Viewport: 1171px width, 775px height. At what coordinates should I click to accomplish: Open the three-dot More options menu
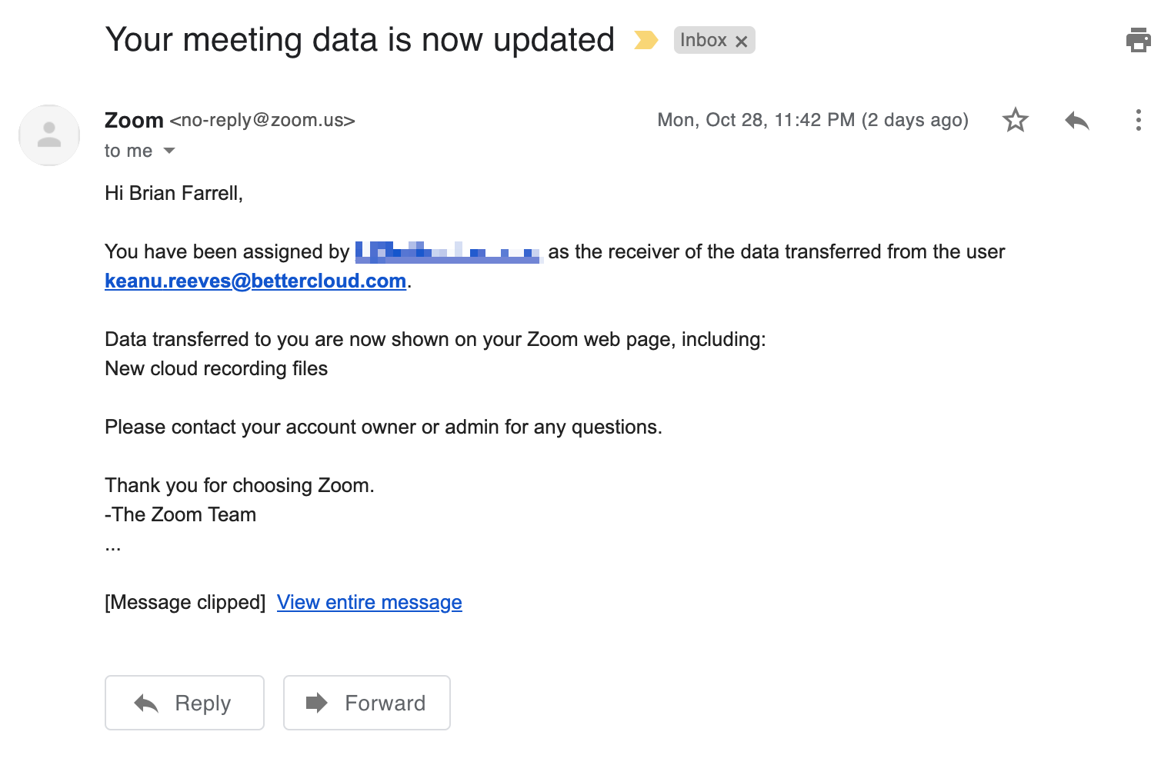[1138, 120]
